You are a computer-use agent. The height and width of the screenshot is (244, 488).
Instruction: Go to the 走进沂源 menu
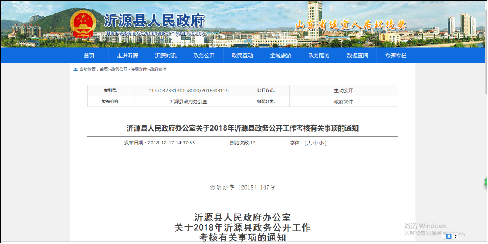(127, 55)
